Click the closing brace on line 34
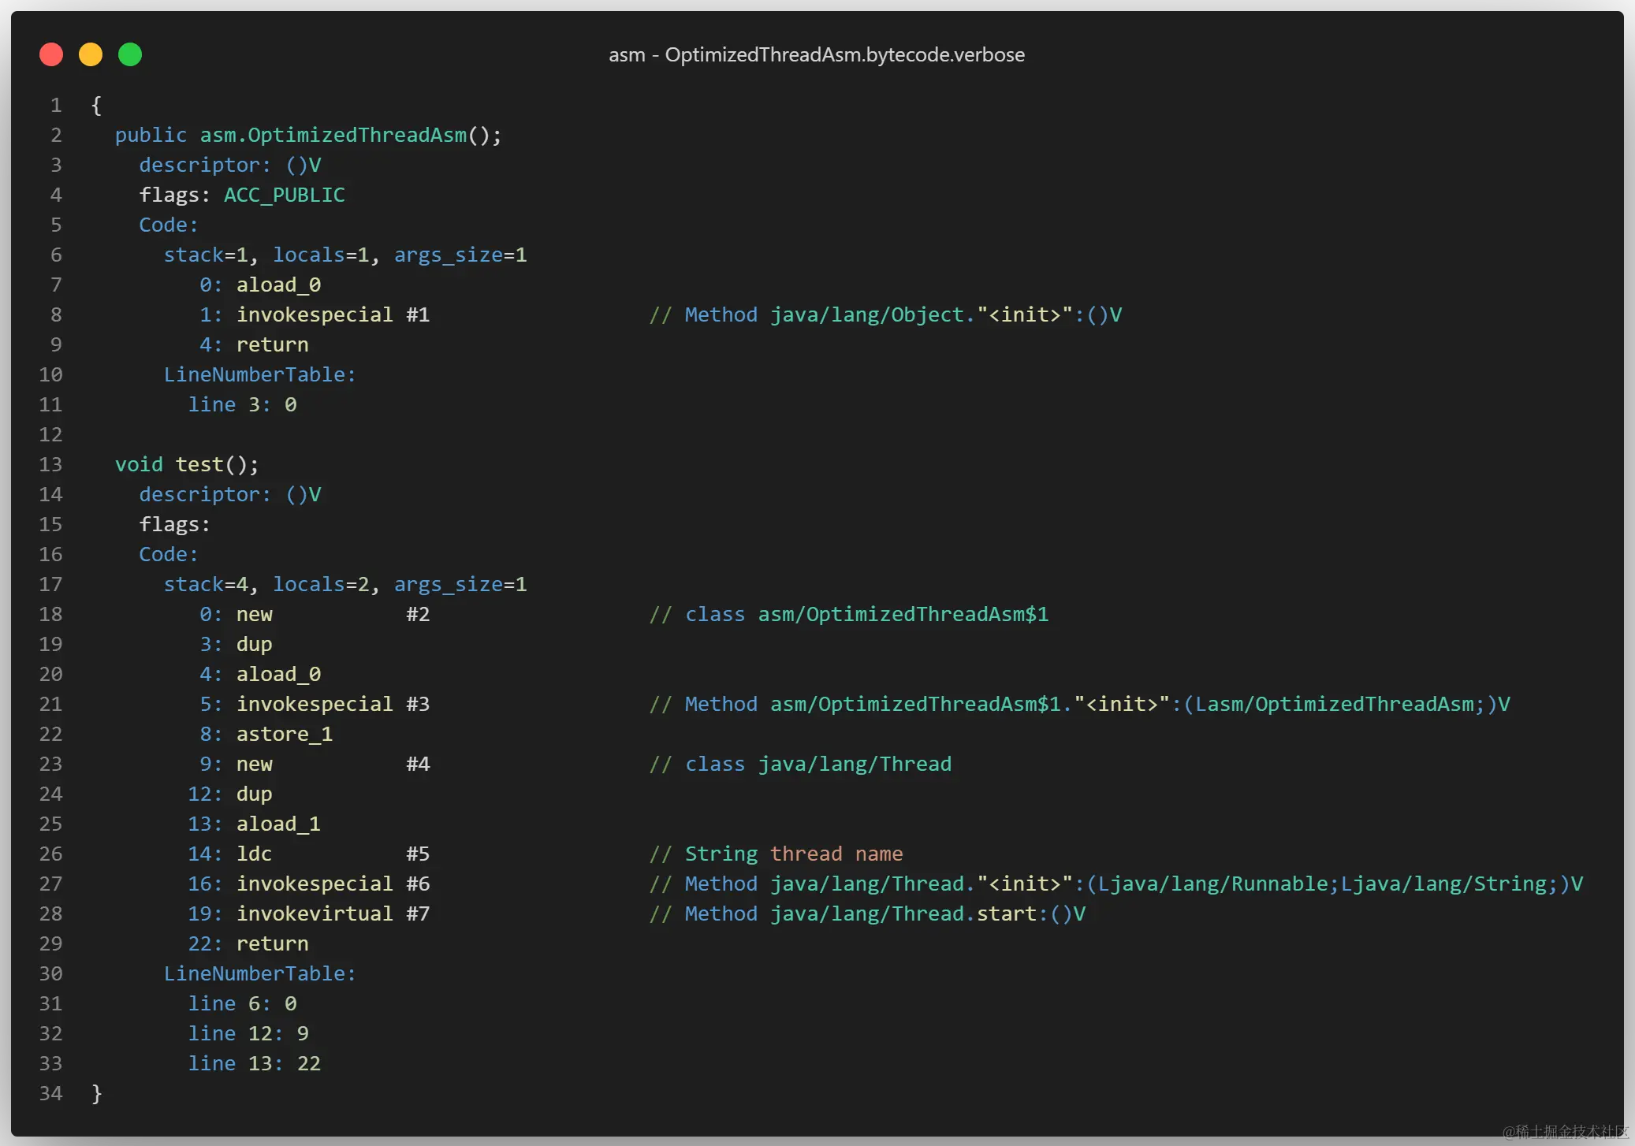The image size is (1635, 1146). click(x=97, y=1093)
